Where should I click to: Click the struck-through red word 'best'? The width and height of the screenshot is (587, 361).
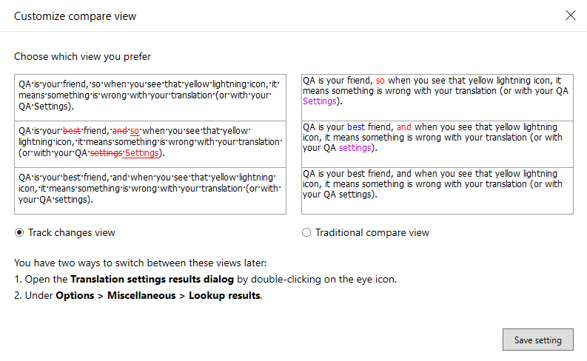pyautogui.click(x=72, y=131)
